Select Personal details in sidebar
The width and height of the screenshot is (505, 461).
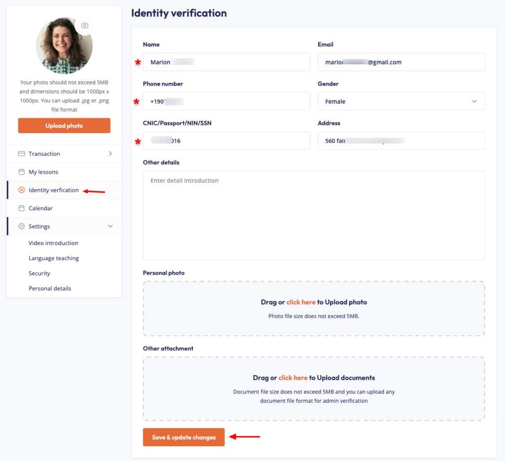[50, 288]
